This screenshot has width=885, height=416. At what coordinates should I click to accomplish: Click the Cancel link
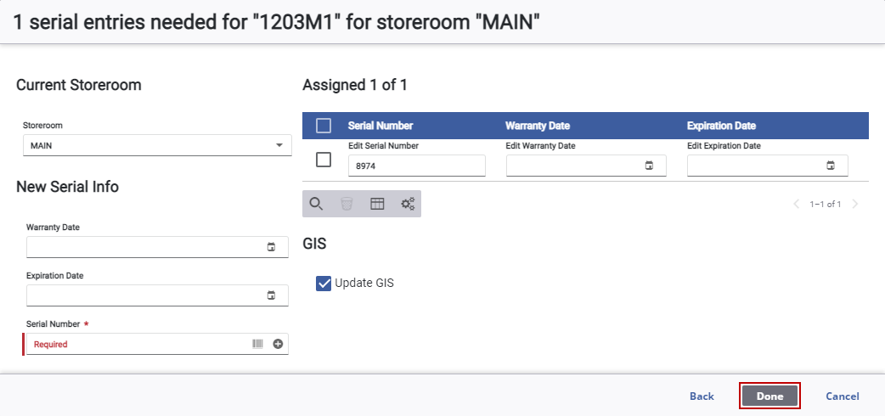(842, 396)
